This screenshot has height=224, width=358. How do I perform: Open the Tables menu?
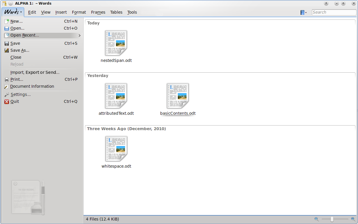tap(116, 12)
